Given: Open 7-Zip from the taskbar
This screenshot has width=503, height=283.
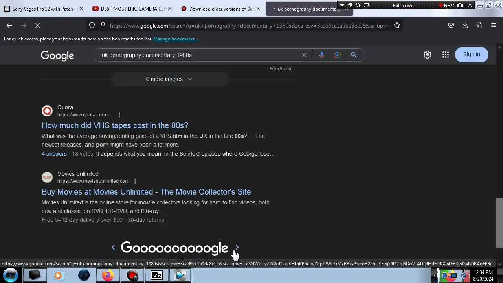Looking at the screenshot, I should [156, 276].
